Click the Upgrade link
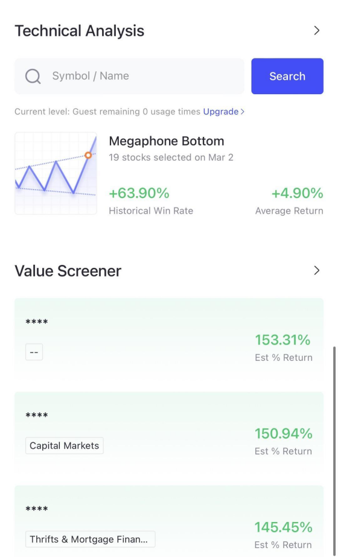 tap(221, 112)
